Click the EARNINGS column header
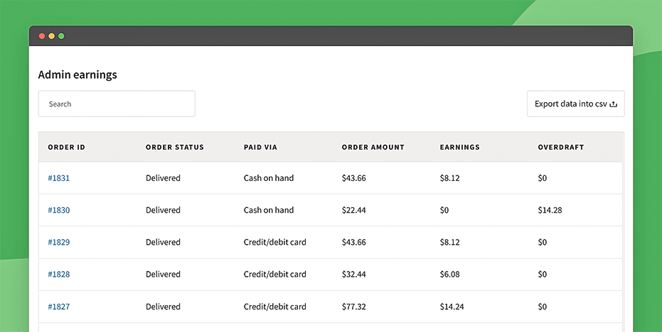Image resolution: width=662 pixels, height=332 pixels. click(x=460, y=148)
